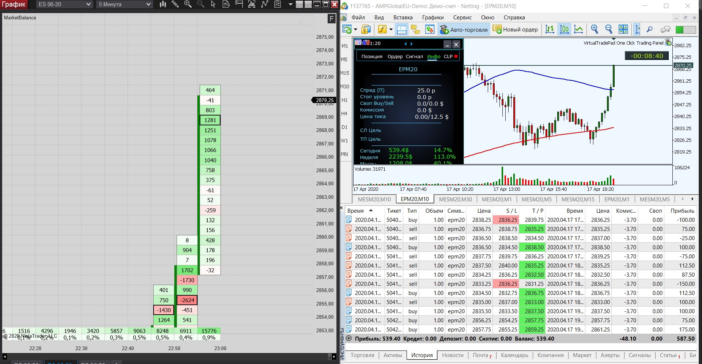Screen dimensions: 702x364
Task: Open the Data Box icon in NinjaTrader
Action: click(226, 4)
